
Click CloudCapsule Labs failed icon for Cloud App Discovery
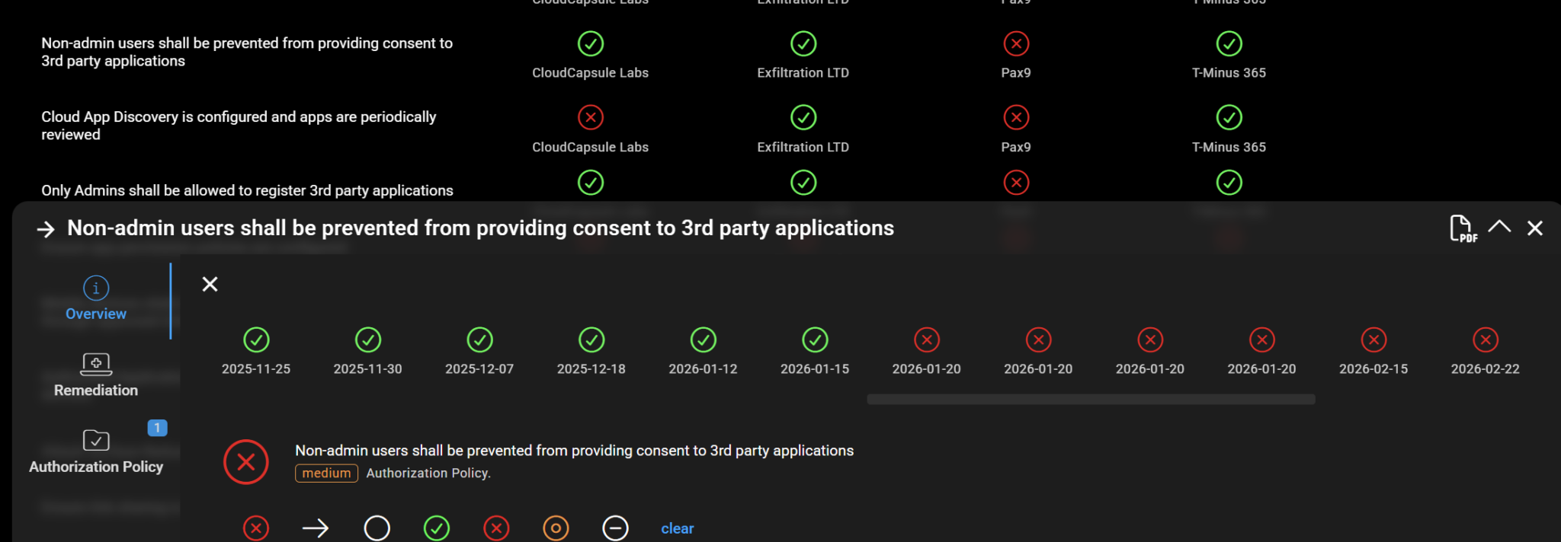point(591,117)
